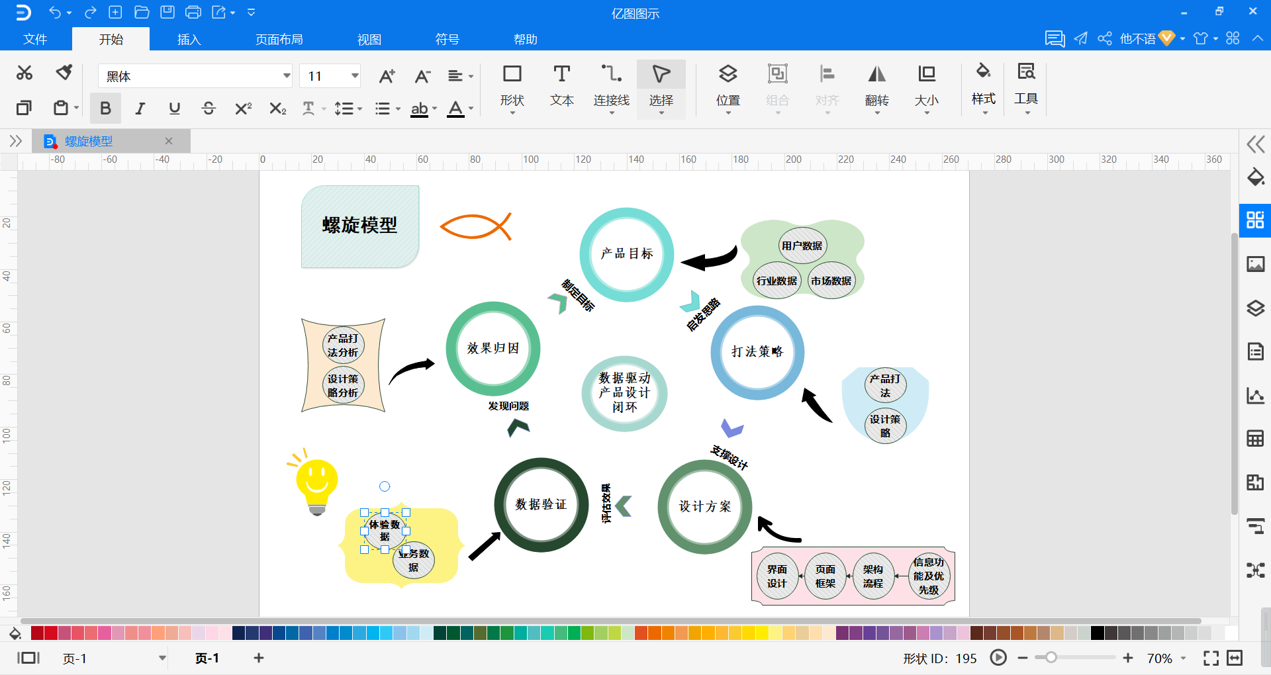Click the Format Painter brush icon
The width and height of the screenshot is (1271, 675).
tap(64, 72)
